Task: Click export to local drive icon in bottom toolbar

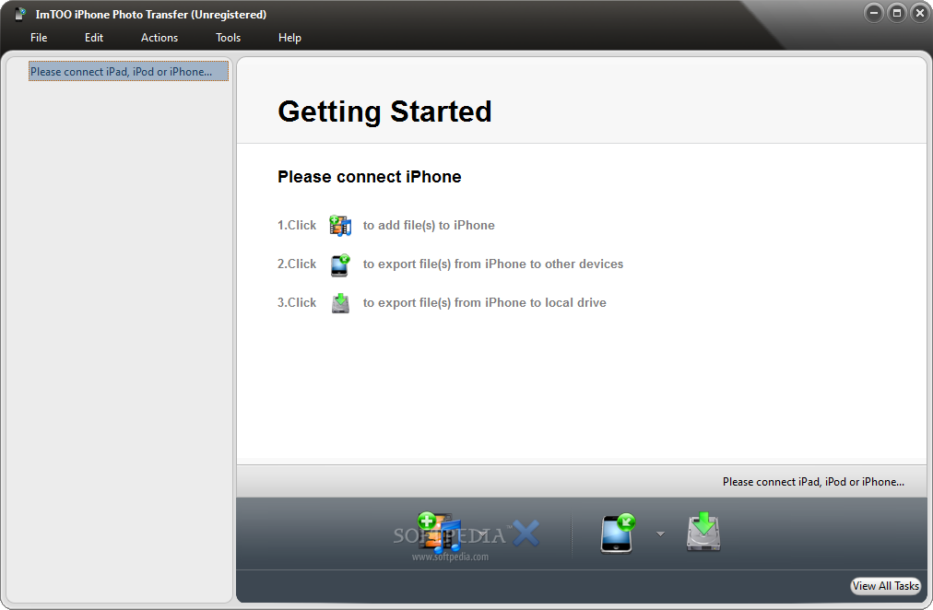Action: (x=703, y=532)
